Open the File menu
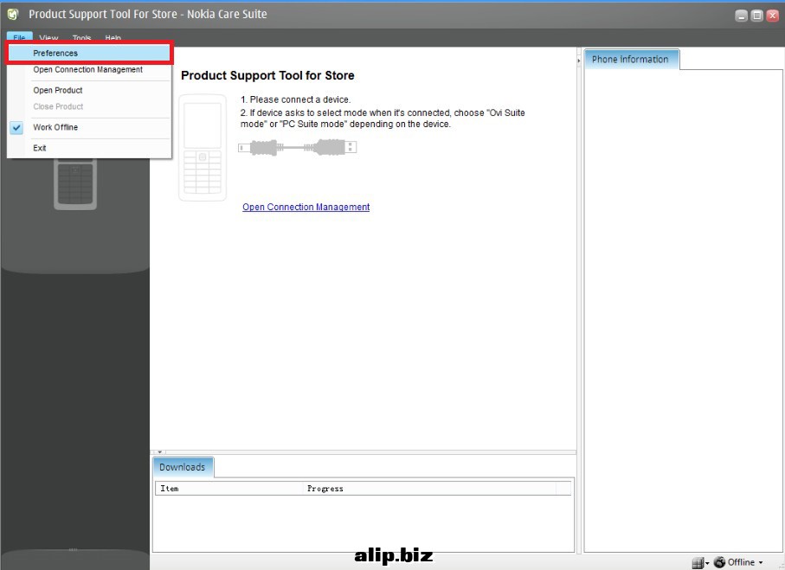 [20, 38]
